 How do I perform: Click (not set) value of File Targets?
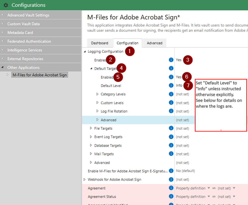[183, 128]
